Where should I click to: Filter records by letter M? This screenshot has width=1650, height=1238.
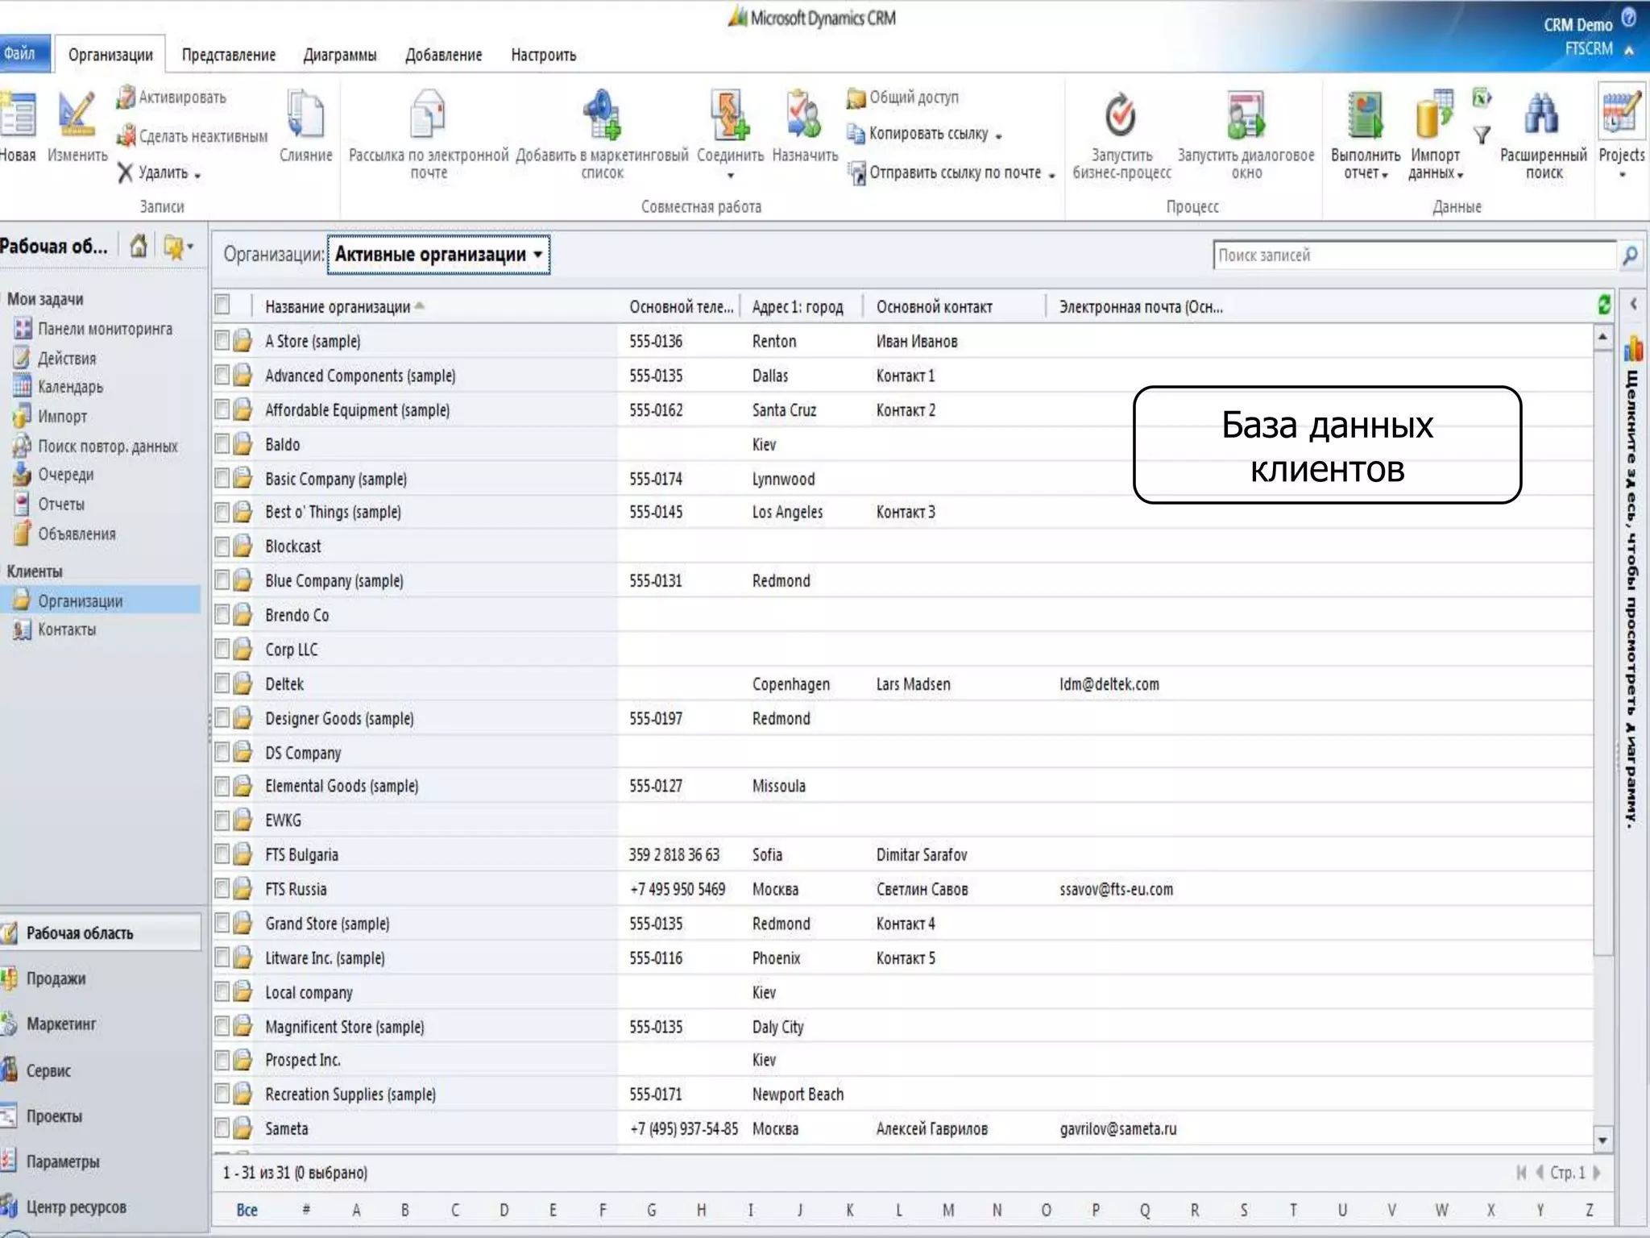[948, 1210]
